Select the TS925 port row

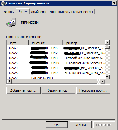tap(56, 63)
